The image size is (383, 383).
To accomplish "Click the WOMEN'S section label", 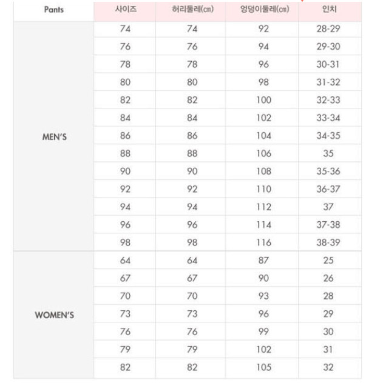I will tap(53, 315).
